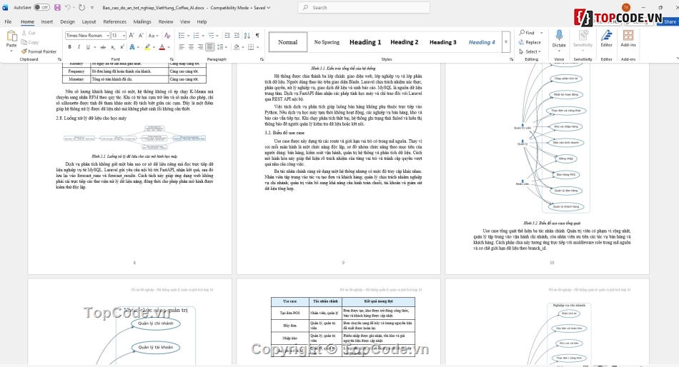Toggle subscript formatting
The width and height of the screenshot is (679, 367).
click(113, 46)
